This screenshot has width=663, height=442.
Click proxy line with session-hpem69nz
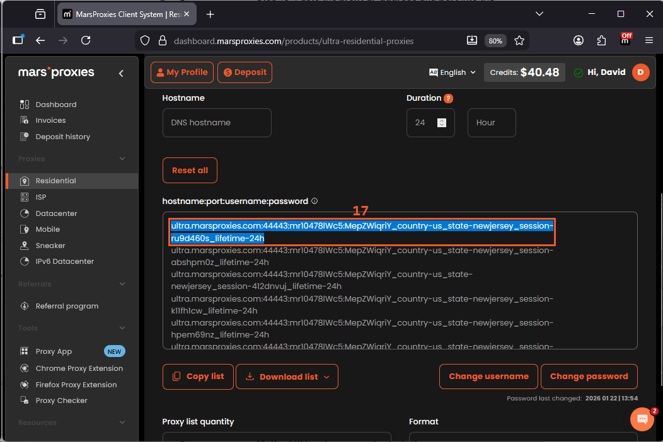click(x=362, y=329)
